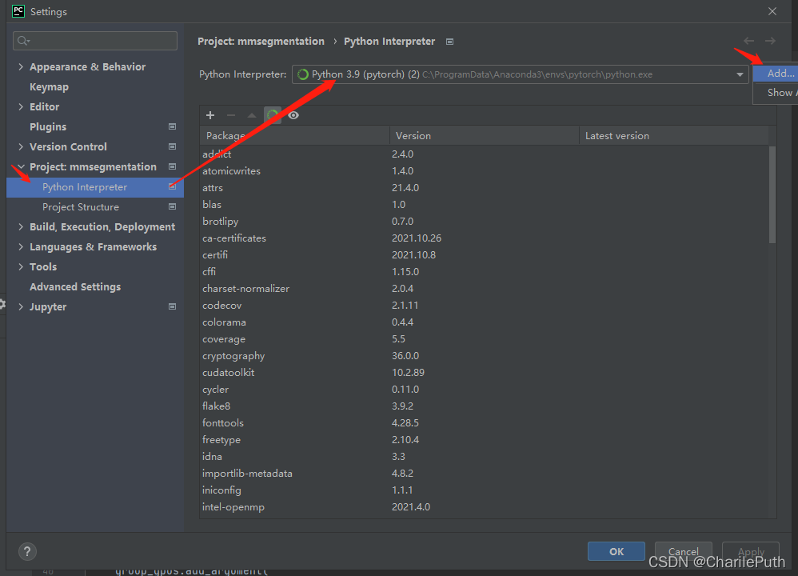Select the addict package row

(484, 154)
